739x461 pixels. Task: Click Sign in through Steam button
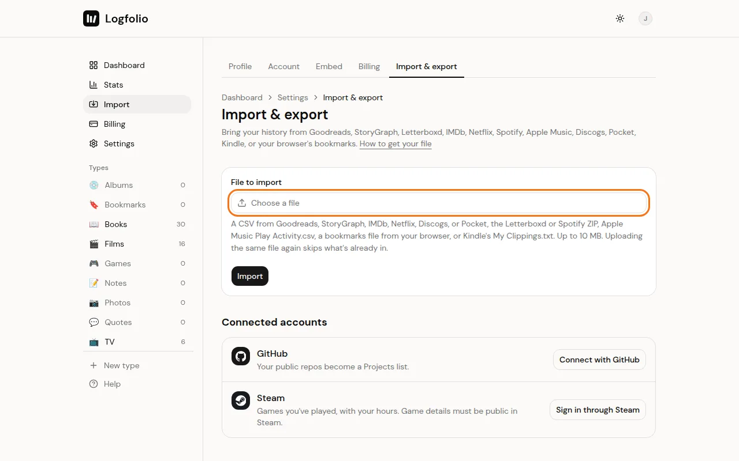coord(598,410)
